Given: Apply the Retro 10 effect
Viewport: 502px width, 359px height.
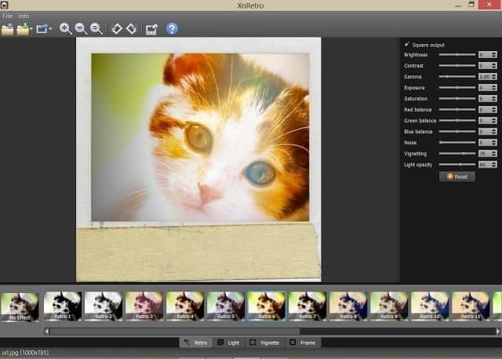Looking at the screenshot, I should [x=430, y=306].
